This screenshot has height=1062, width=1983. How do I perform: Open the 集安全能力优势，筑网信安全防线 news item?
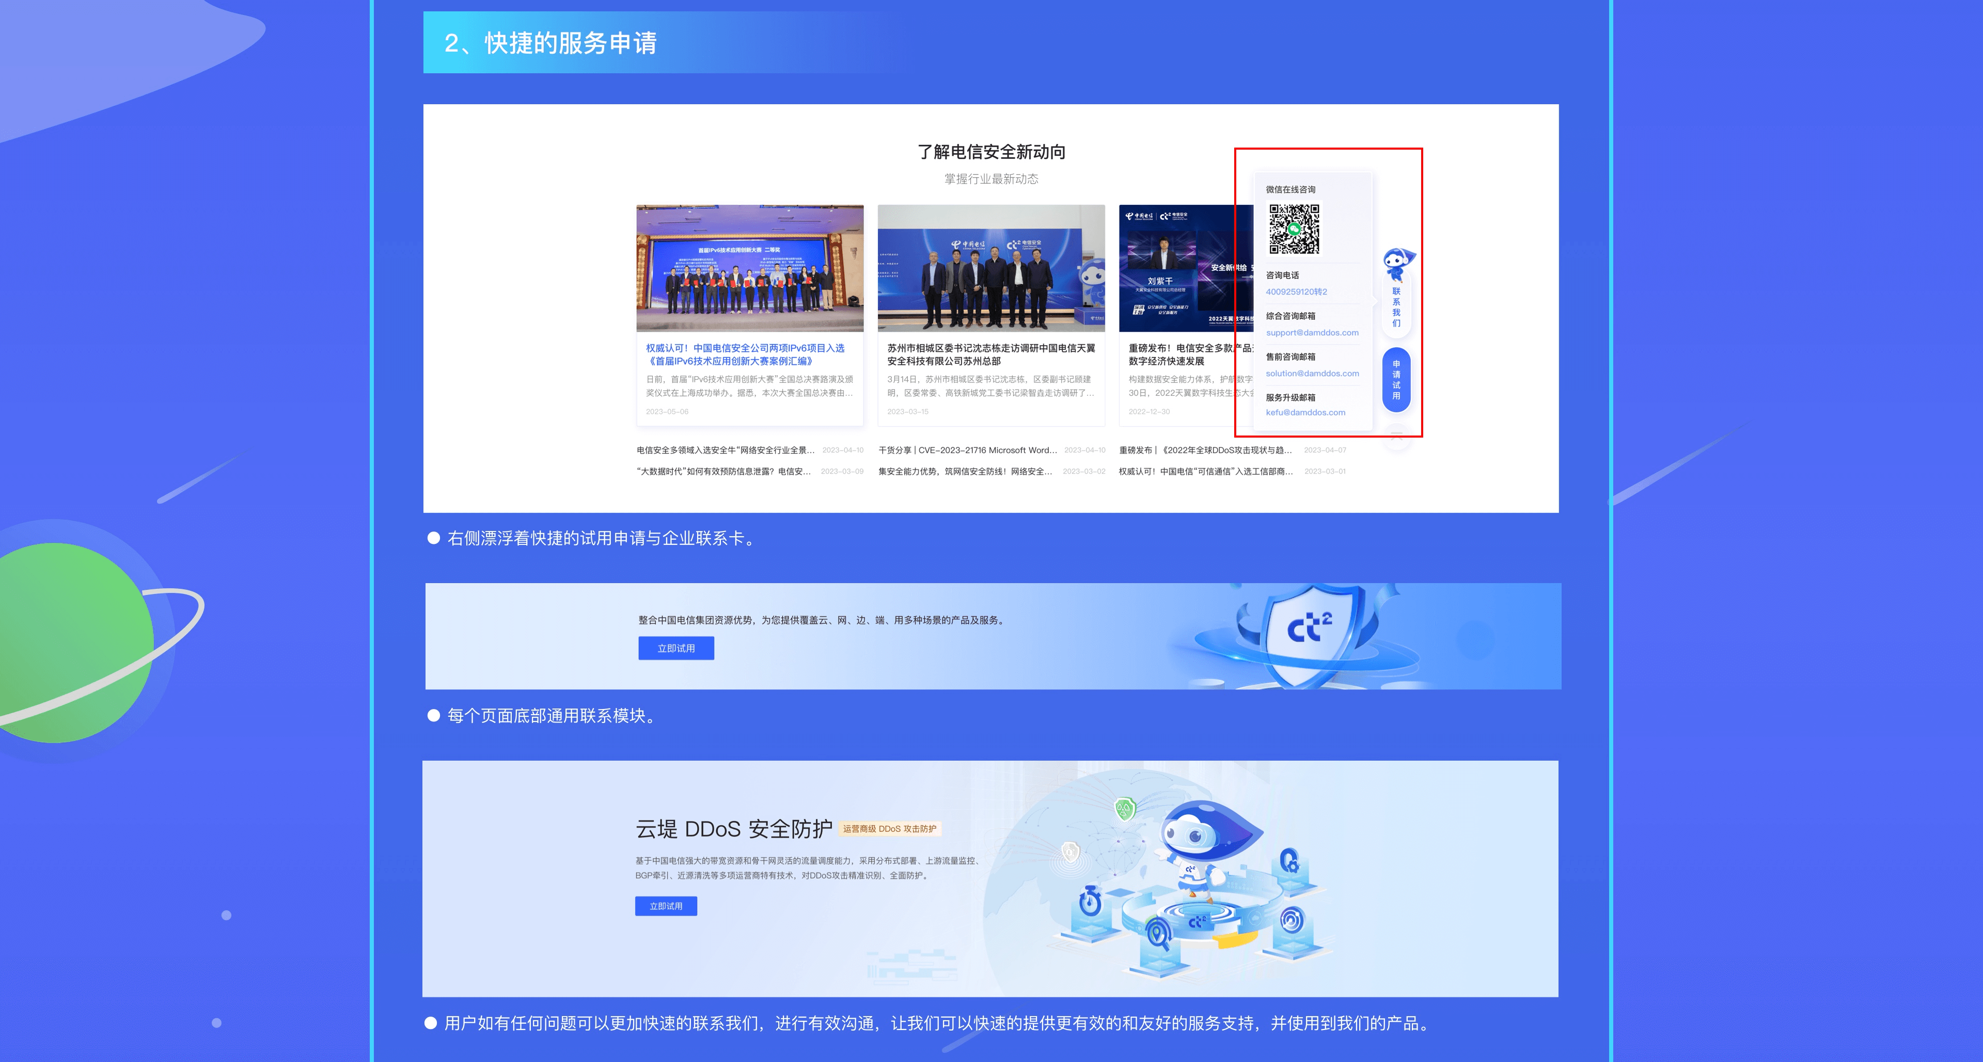pyautogui.click(x=965, y=472)
